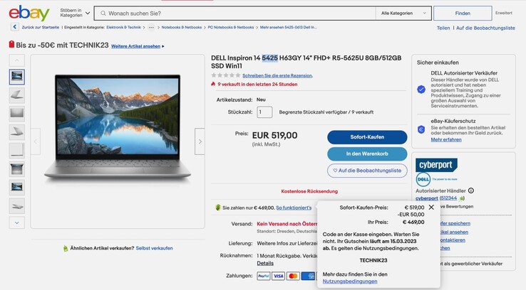The width and height of the screenshot is (526, 290).
Task: Focus the Wonach suchen Sie search field
Action: click(x=234, y=14)
